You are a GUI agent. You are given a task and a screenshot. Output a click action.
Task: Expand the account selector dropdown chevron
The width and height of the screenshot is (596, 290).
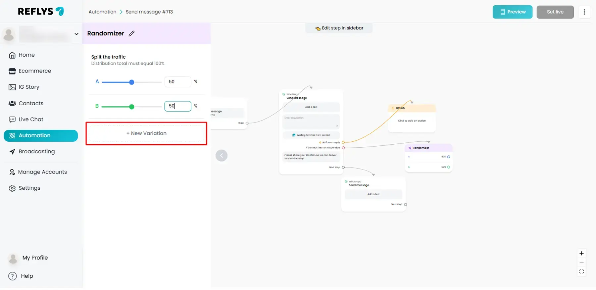tap(76, 34)
